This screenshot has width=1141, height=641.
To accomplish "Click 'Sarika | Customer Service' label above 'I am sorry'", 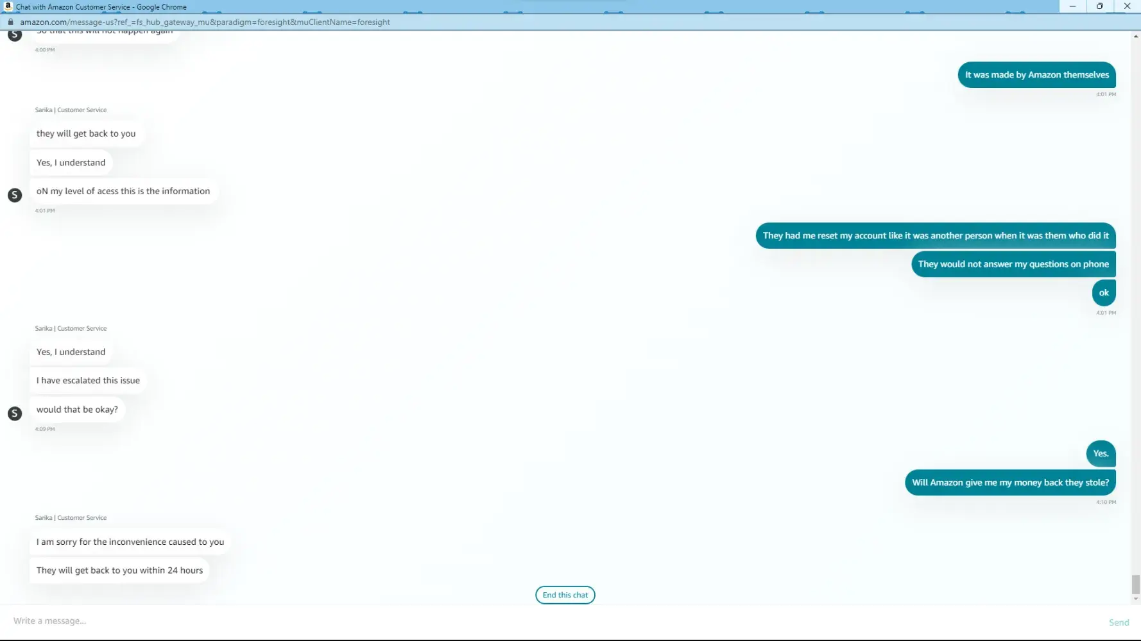I will (71, 518).
